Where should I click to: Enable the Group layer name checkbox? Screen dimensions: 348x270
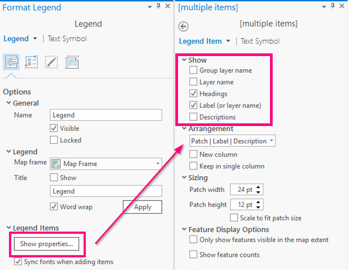tap(193, 70)
